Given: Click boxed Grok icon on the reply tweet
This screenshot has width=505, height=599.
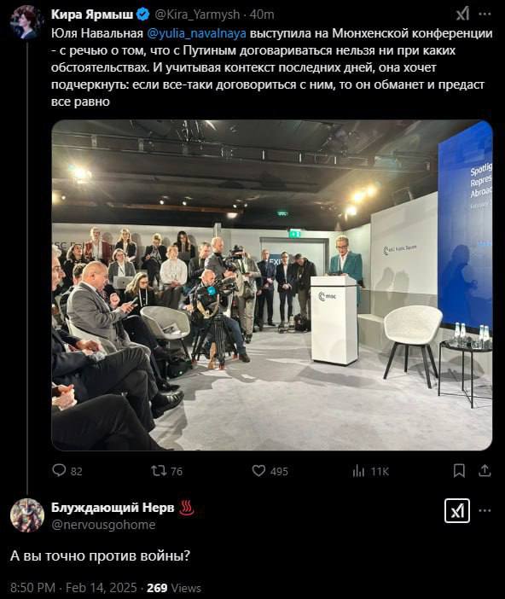Looking at the screenshot, I should click(x=457, y=511).
